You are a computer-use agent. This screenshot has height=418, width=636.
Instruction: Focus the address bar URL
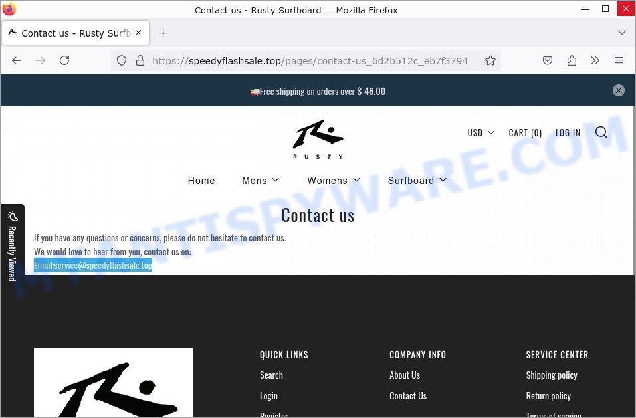310,61
